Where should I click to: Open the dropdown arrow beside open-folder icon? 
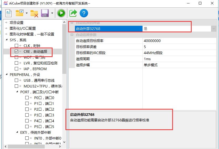click(x=27, y=13)
